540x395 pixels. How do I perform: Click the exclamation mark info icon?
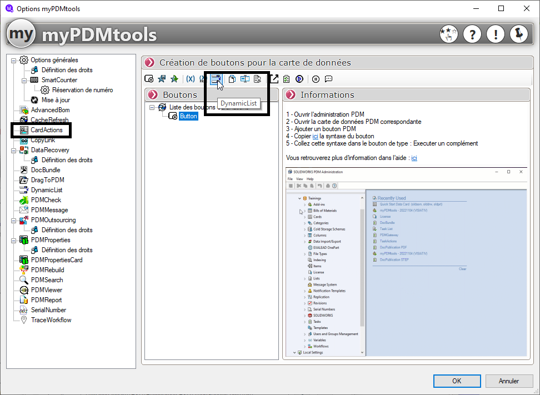(495, 34)
